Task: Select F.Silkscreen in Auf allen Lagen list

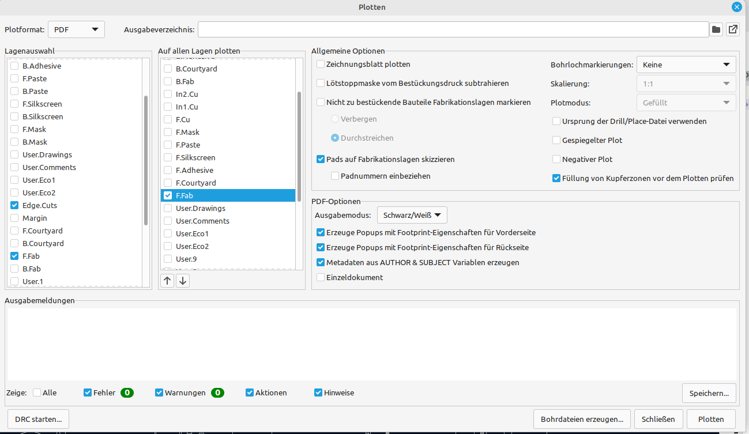Action: coord(195,157)
